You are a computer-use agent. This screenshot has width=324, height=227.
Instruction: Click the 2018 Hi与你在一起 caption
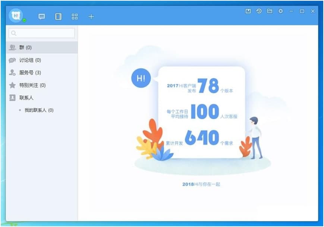tap(201, 184)
